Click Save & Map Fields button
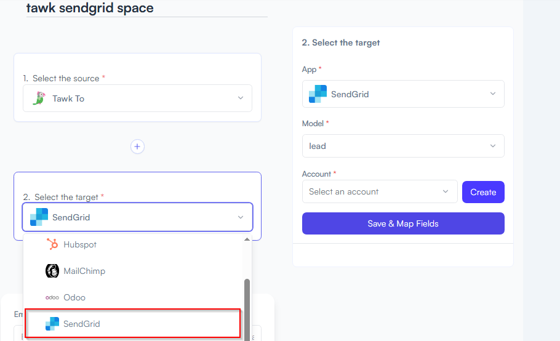The width and height of the screenshot is (560, 341). [403, 223]
